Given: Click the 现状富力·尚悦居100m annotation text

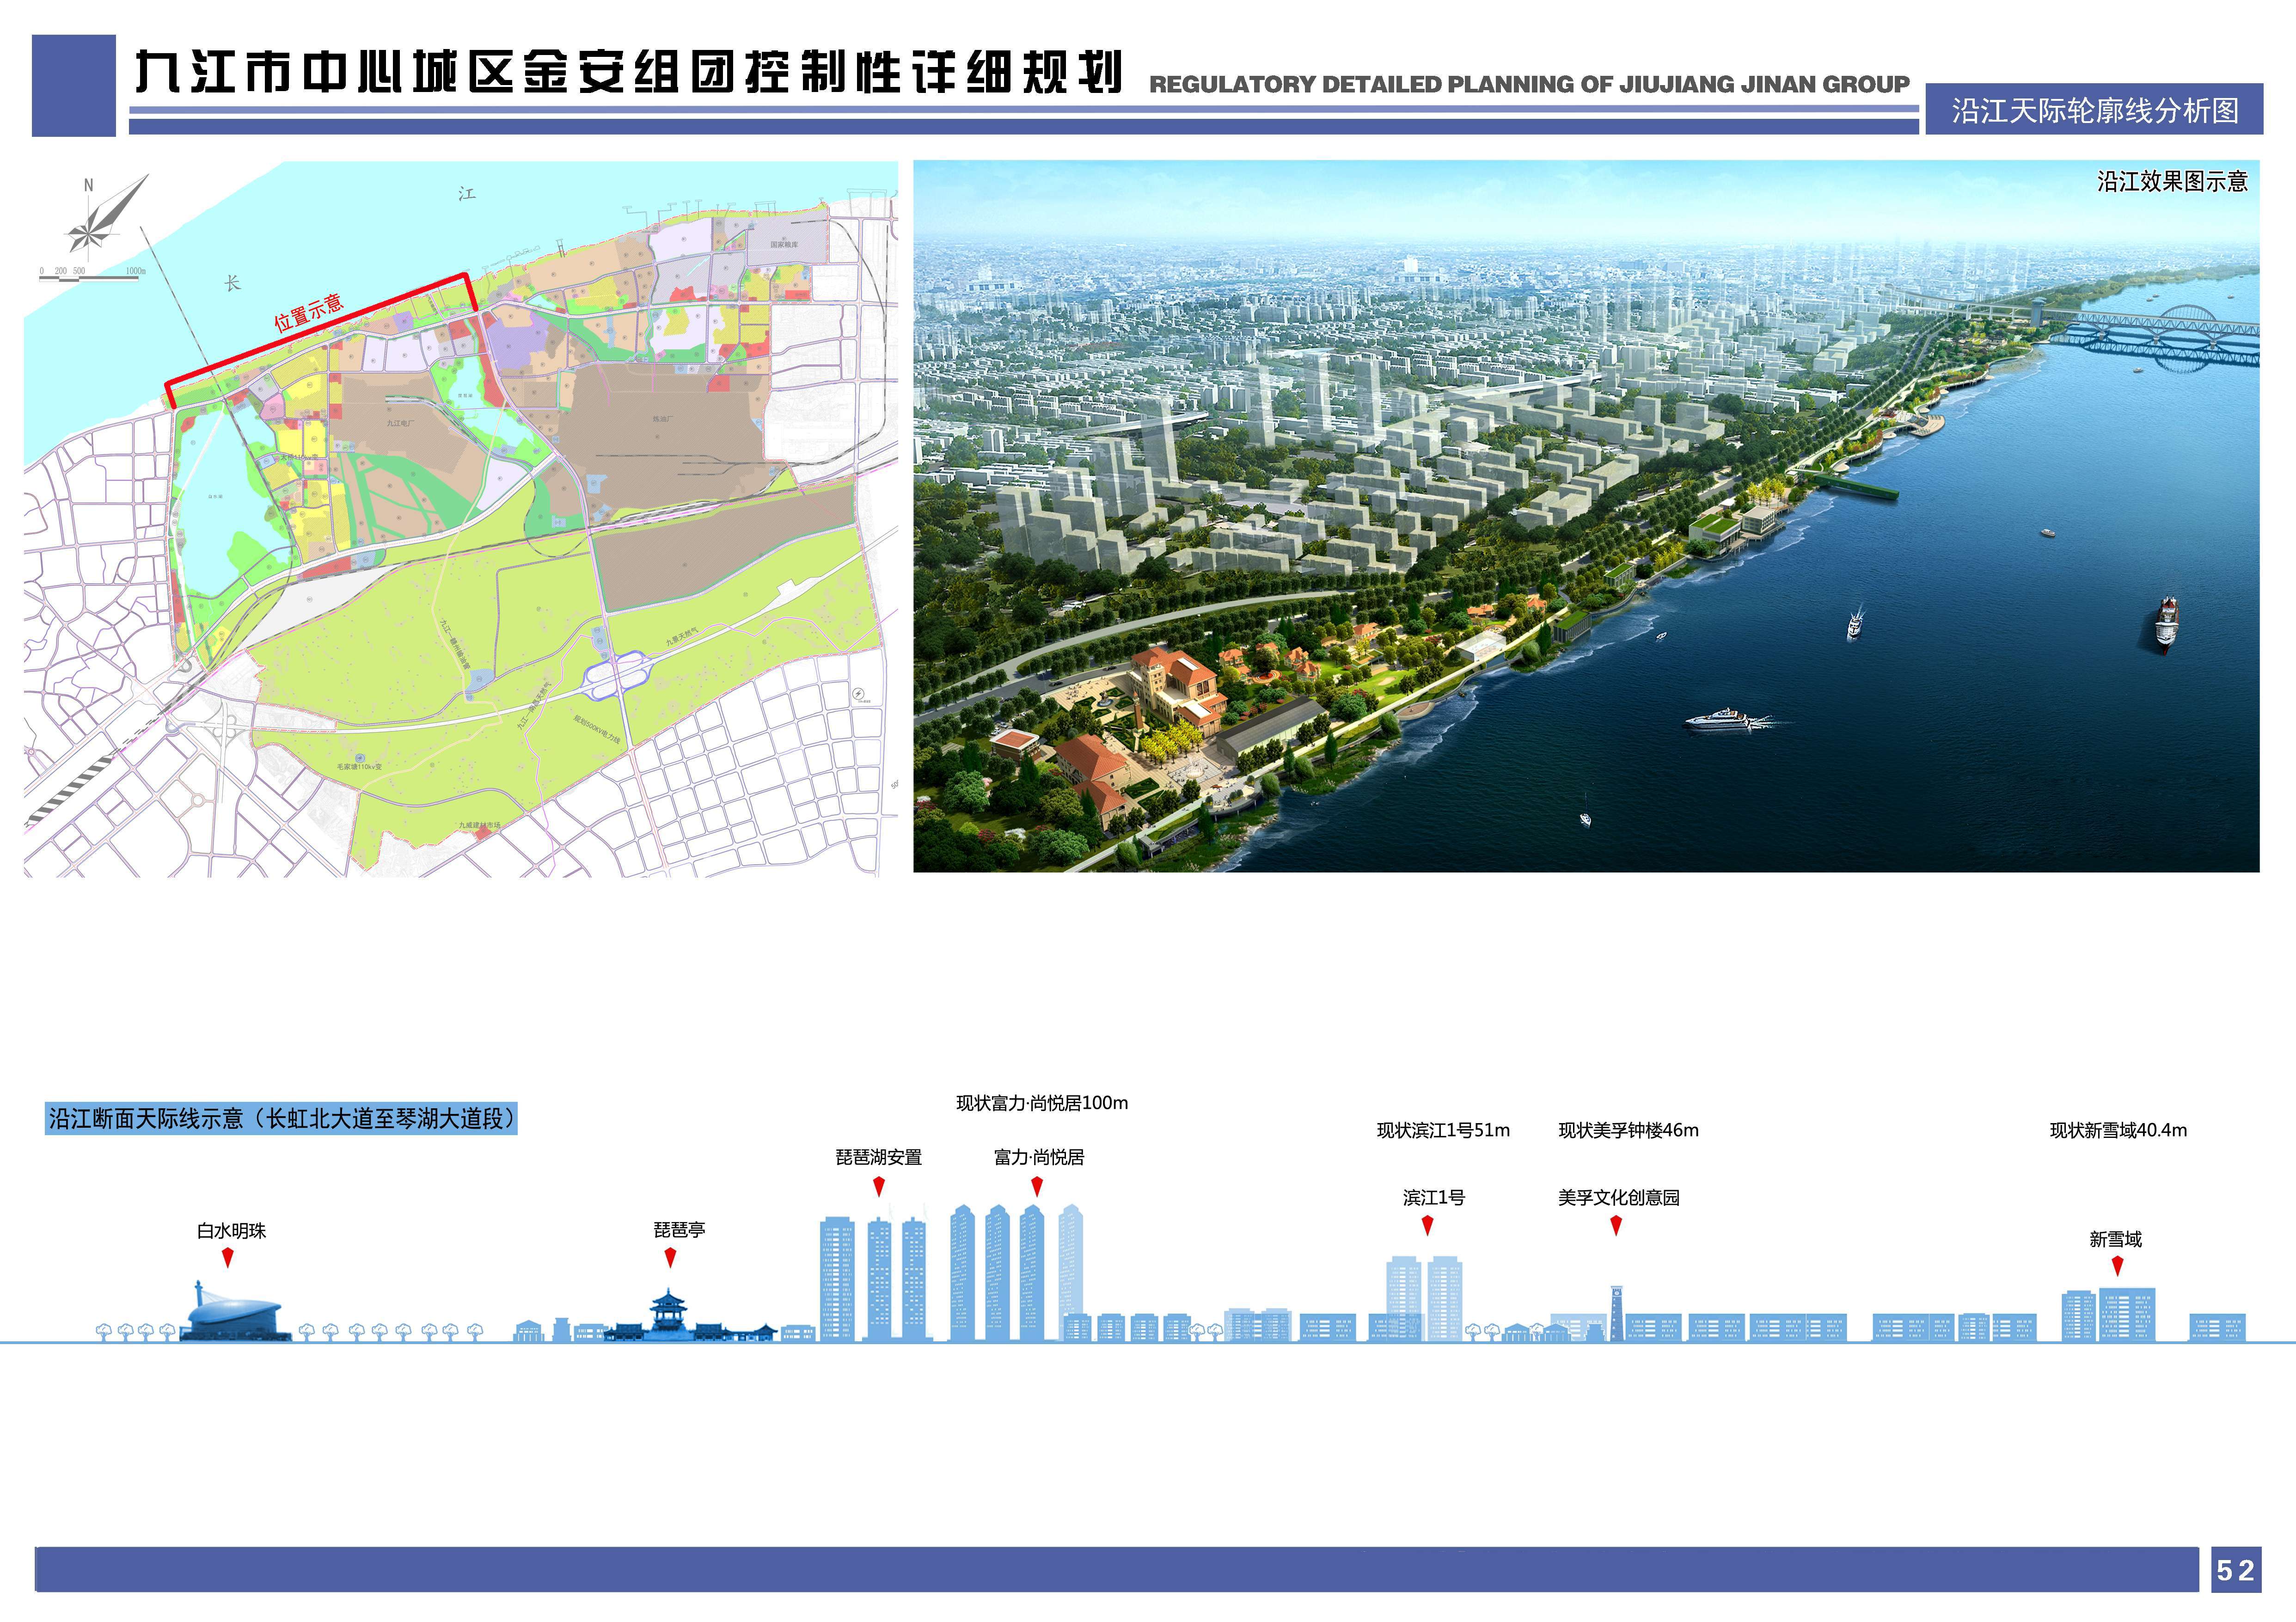Looking at the screenshot, I should coord(1041,1103).
